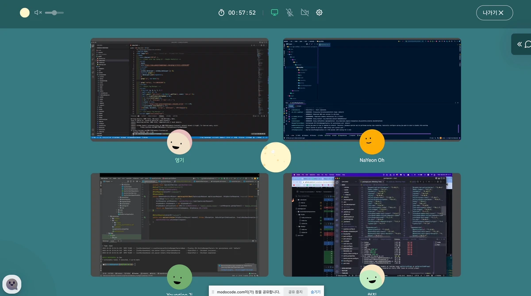Click the 공유 중지 stop sharing button

[295, 292]
